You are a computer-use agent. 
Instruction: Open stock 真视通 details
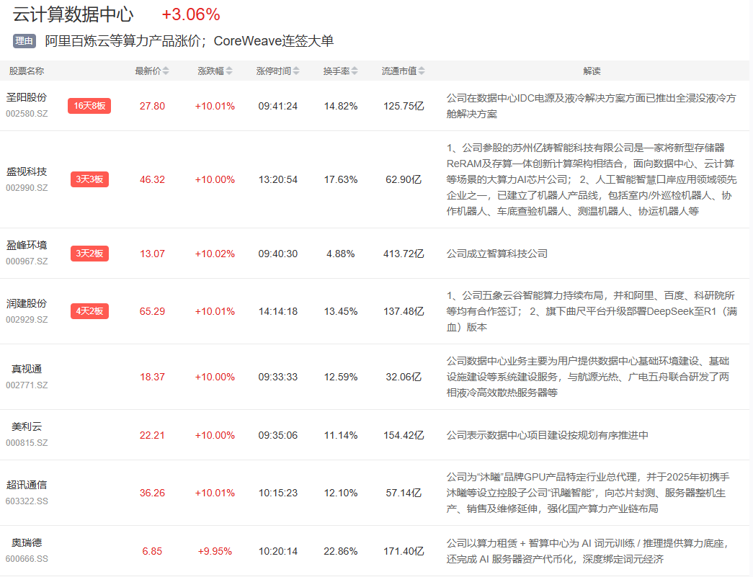tap(27, 369)
